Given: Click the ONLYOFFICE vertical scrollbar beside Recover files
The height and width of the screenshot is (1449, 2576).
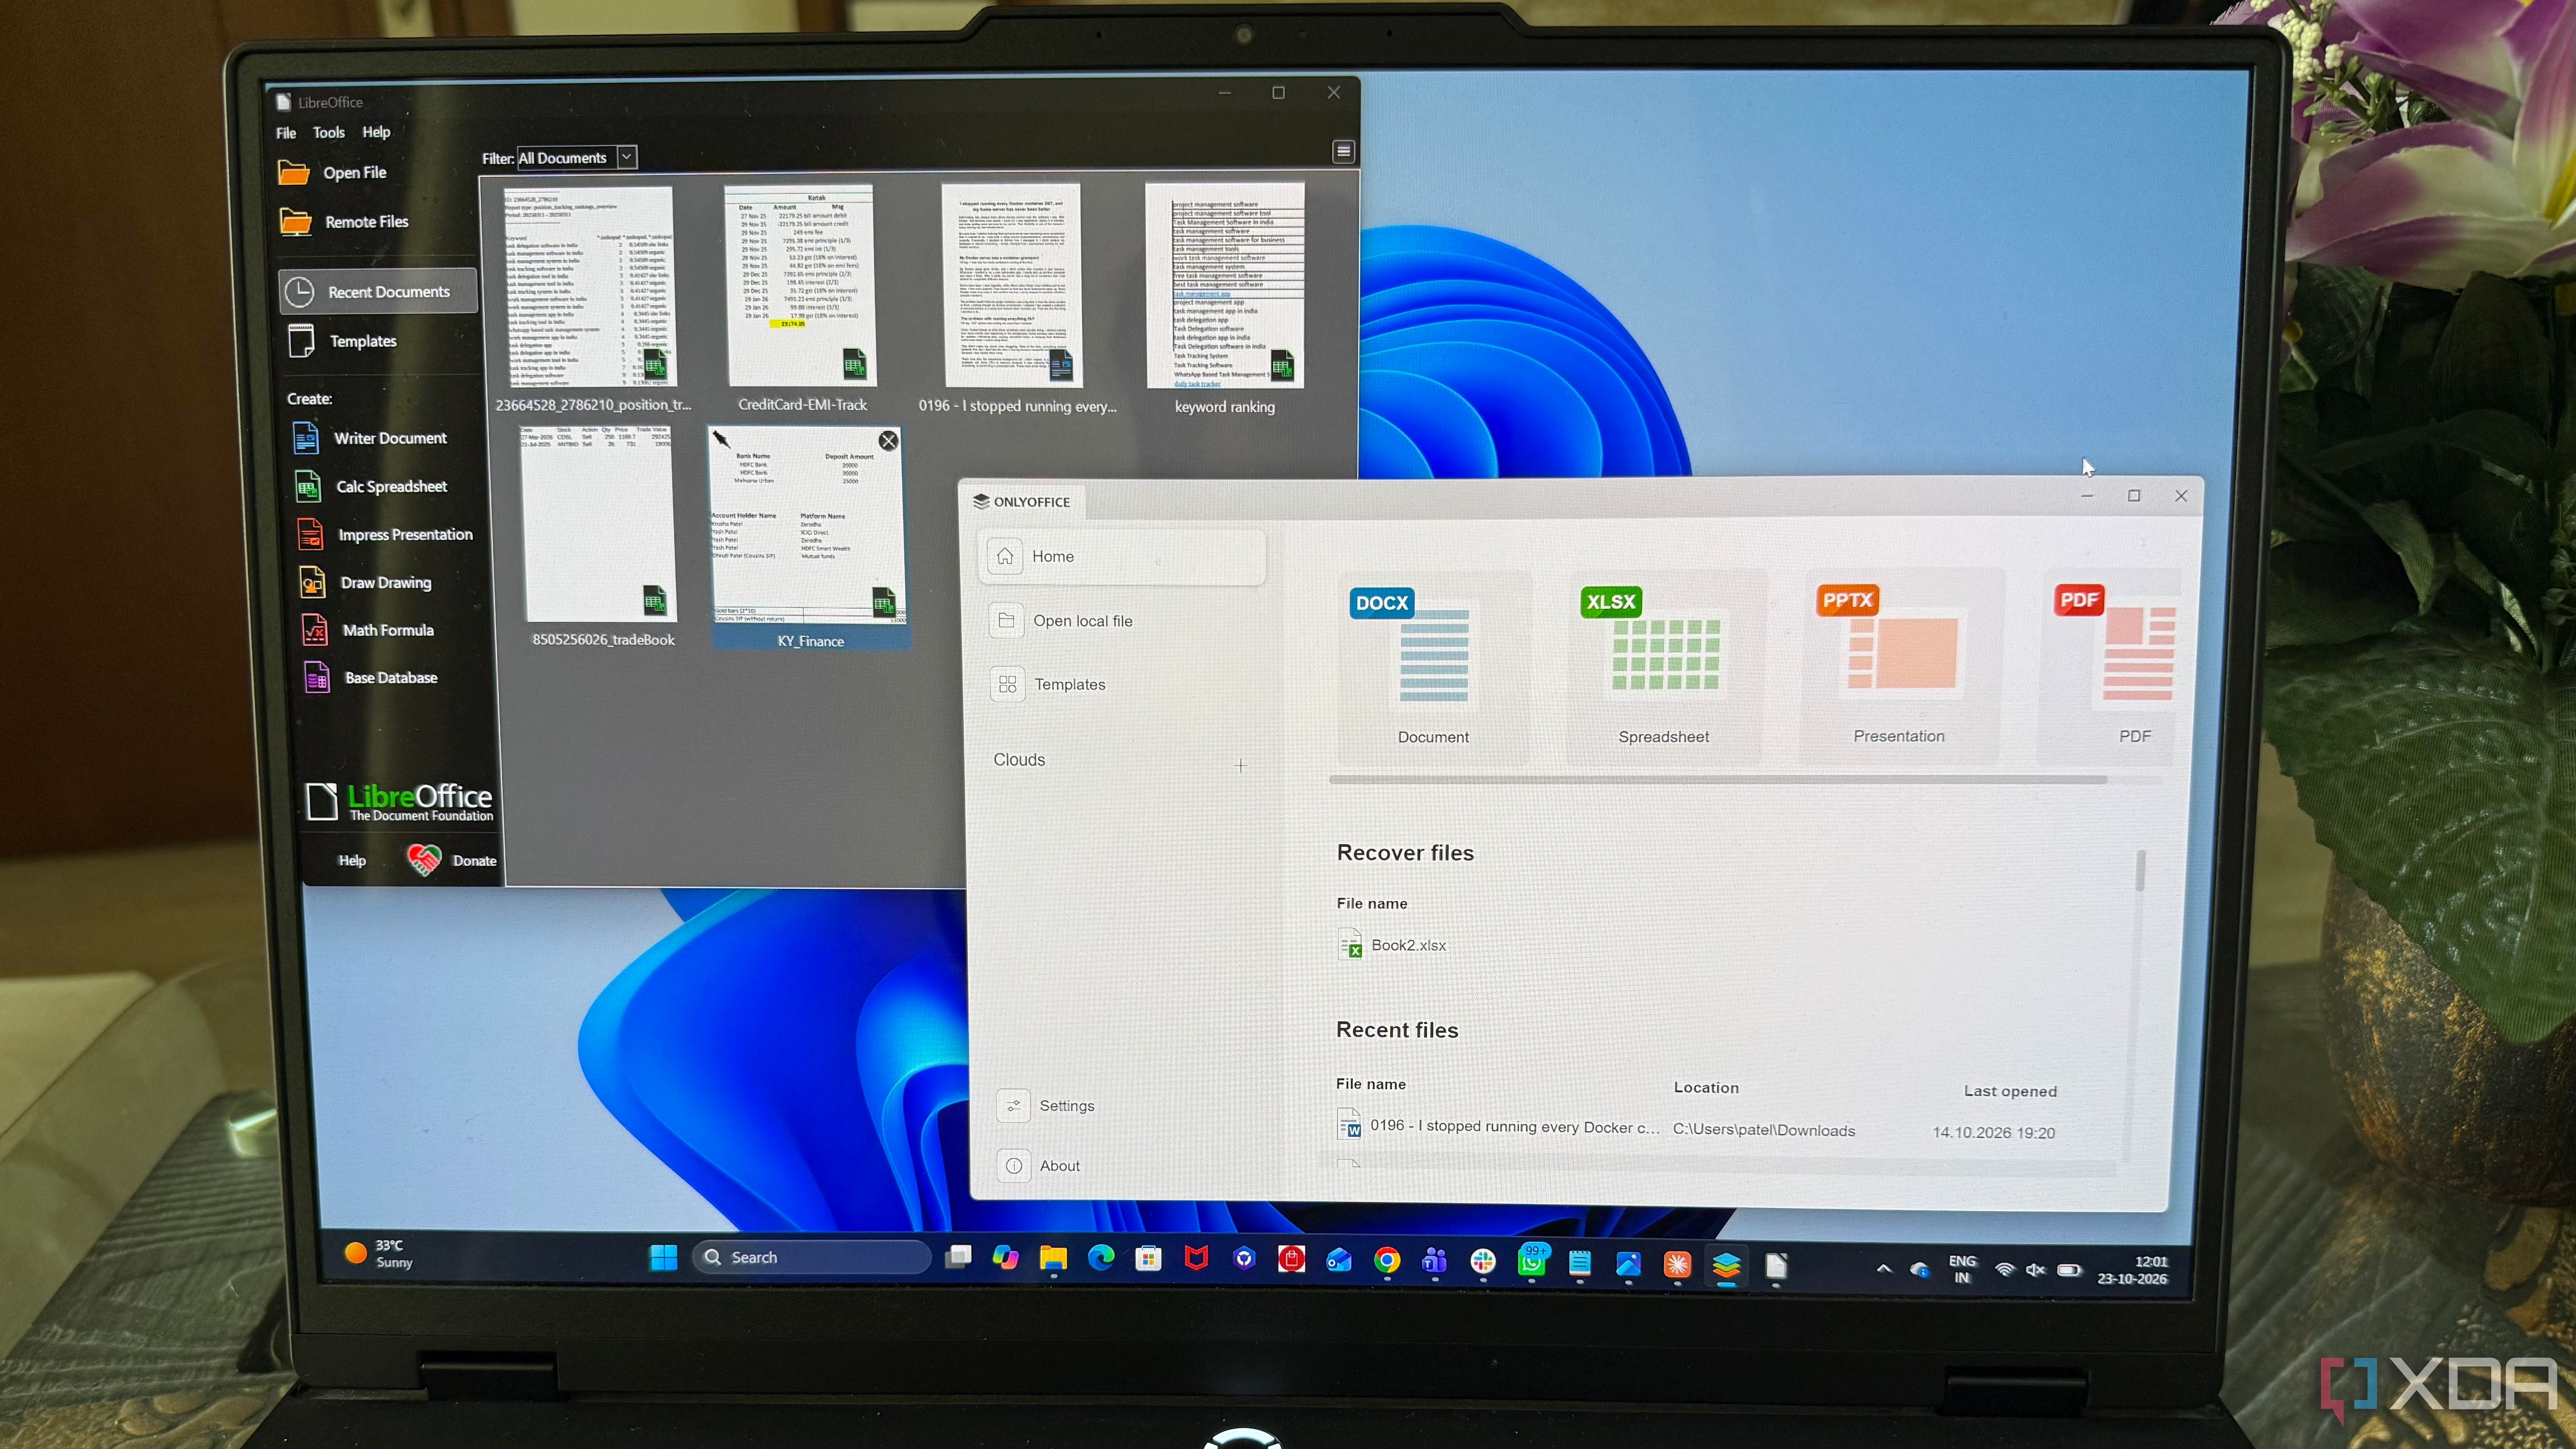Looking at the screenshot, I should pyautogui.click(x=2140, y=870).
